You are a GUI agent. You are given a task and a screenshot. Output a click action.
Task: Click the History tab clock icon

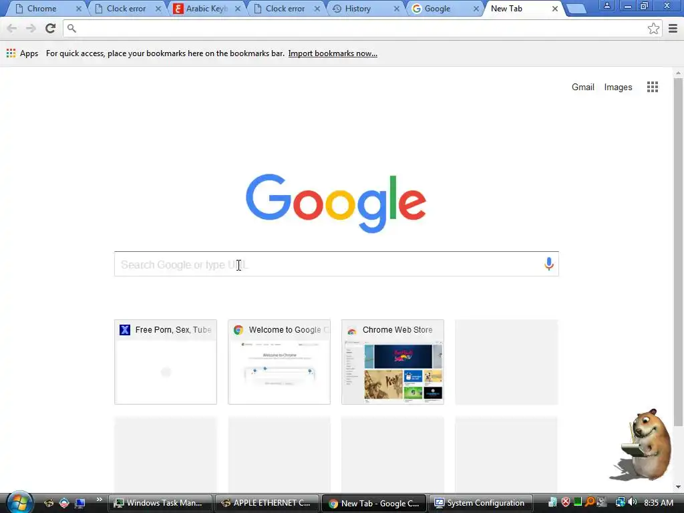(x=337, y=9)
